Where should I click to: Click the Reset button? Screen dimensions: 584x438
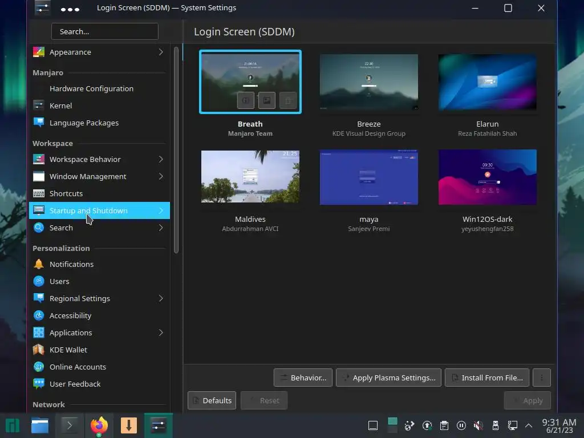(263, 400)
